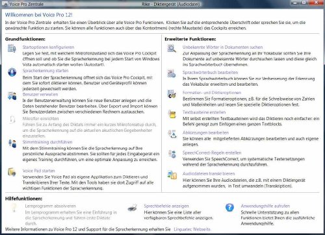Screen dimensions: 325x235
Task: Open the Voice Pad starten link
Action: point(39,171)
